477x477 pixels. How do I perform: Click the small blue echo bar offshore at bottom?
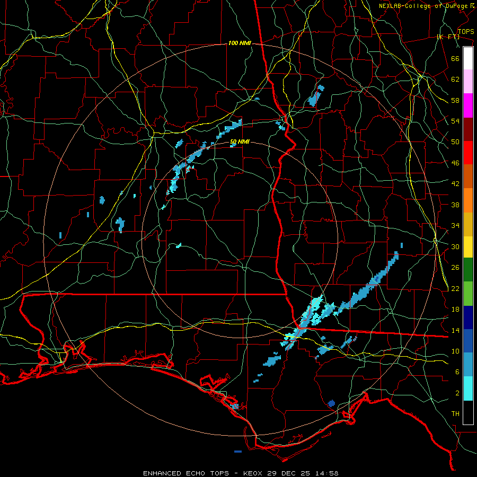pyautogui.click(x=238, y=452)
